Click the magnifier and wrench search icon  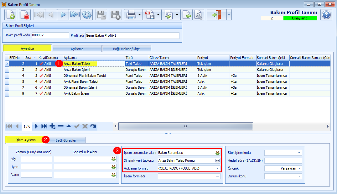point(198,15)
